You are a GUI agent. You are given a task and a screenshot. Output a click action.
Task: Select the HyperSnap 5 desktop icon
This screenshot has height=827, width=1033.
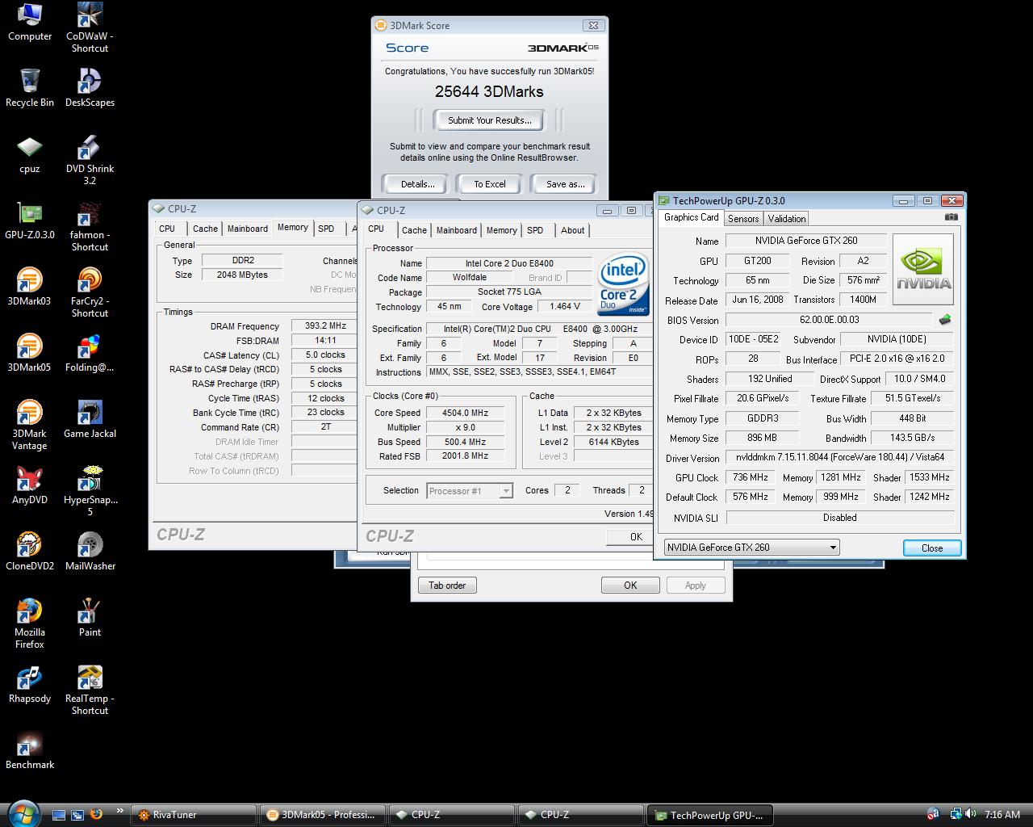pos(90,491)
